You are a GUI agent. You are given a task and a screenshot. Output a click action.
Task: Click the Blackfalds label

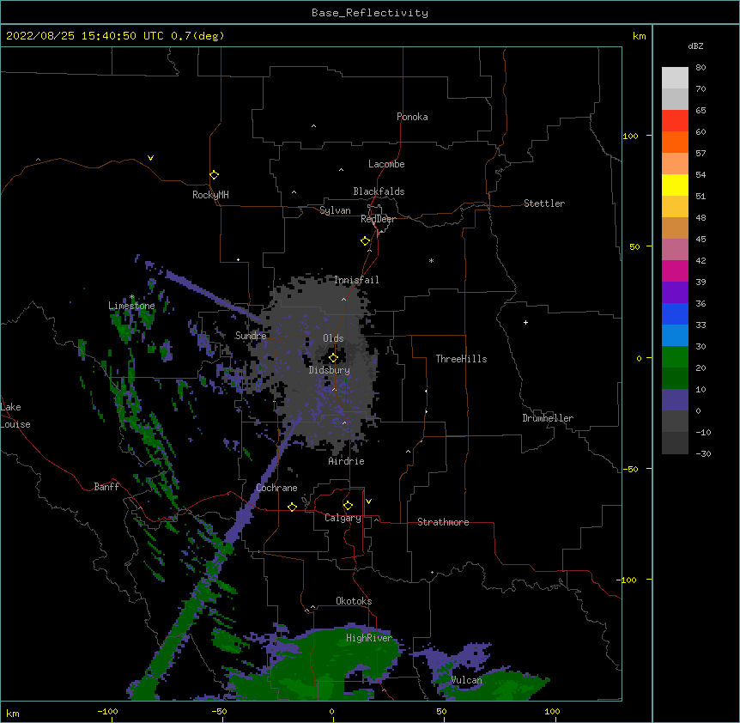coord(379,191)
